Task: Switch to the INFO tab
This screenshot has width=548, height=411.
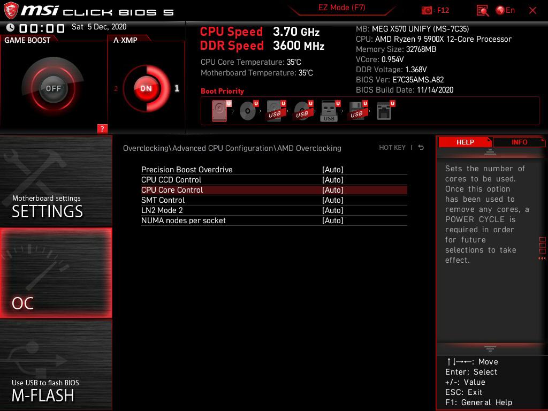Action: [519, 142]
